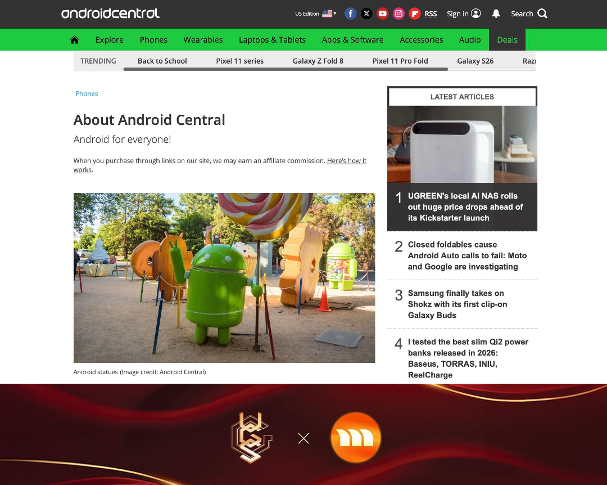
Task: Read the UGREEN local AI NAS article
Action: (x=465, y=207)
